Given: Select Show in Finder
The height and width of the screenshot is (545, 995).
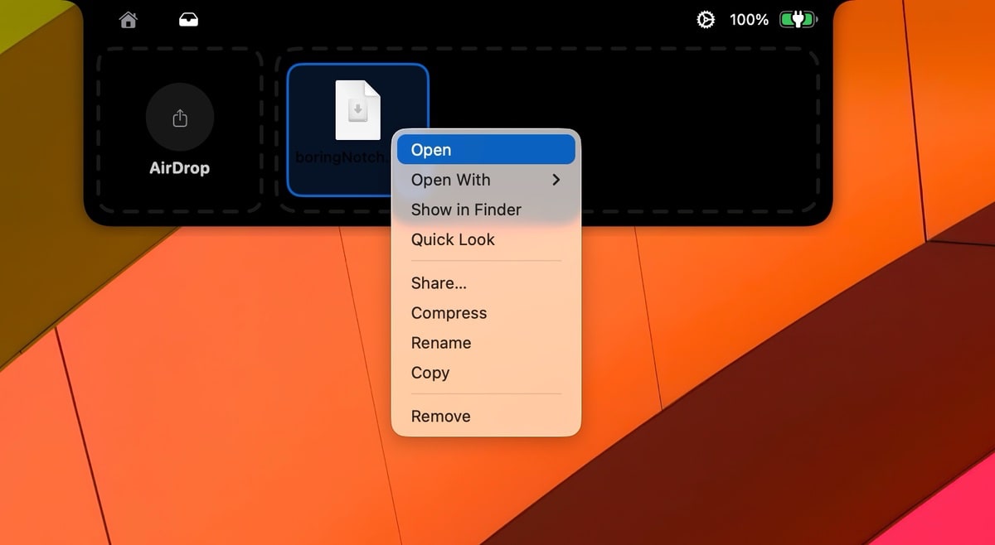Looking at the screenshot, I should pos(466,210).
